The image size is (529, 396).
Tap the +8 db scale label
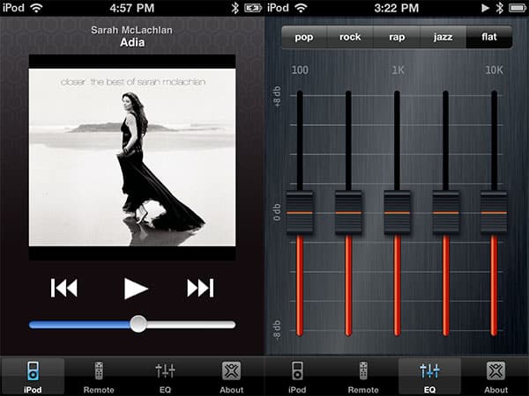277,97
